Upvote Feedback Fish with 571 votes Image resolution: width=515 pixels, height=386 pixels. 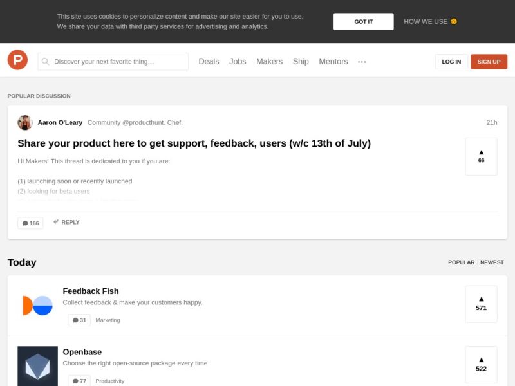pyautogui.click(x=481, y=304)
